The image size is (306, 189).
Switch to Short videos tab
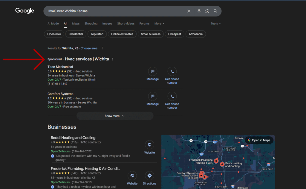click(126, 24)
